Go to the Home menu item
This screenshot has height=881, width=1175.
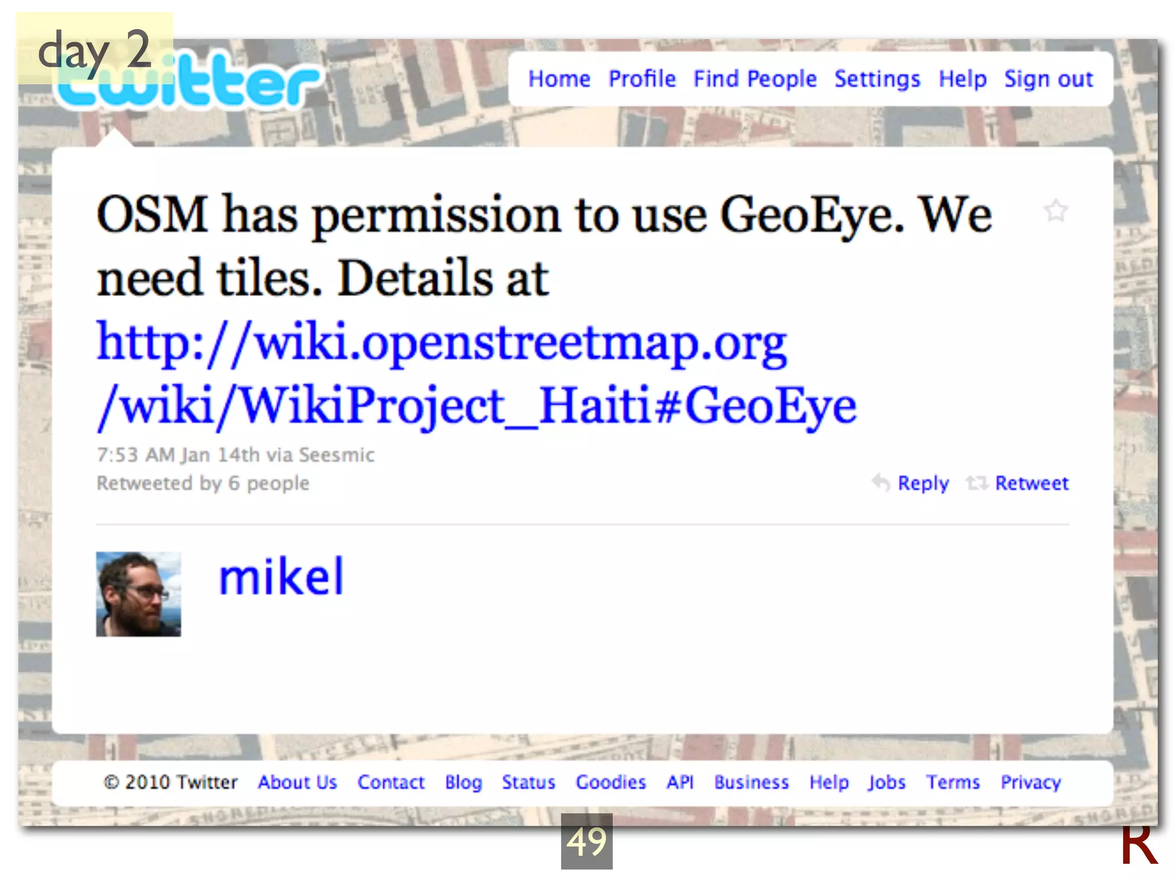point(559,79)
